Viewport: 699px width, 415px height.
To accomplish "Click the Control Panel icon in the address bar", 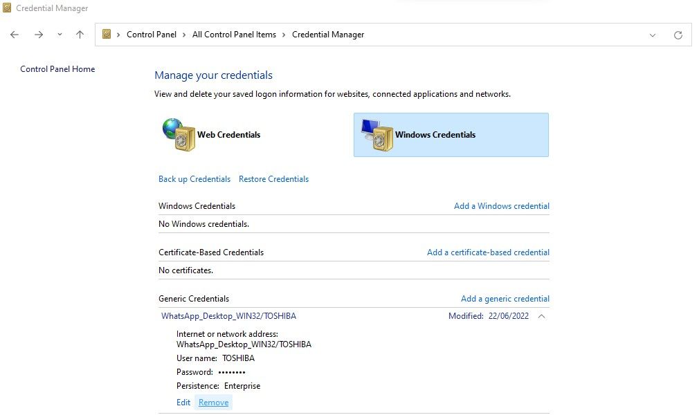I will pyautogui.click(x=107, y=34).
